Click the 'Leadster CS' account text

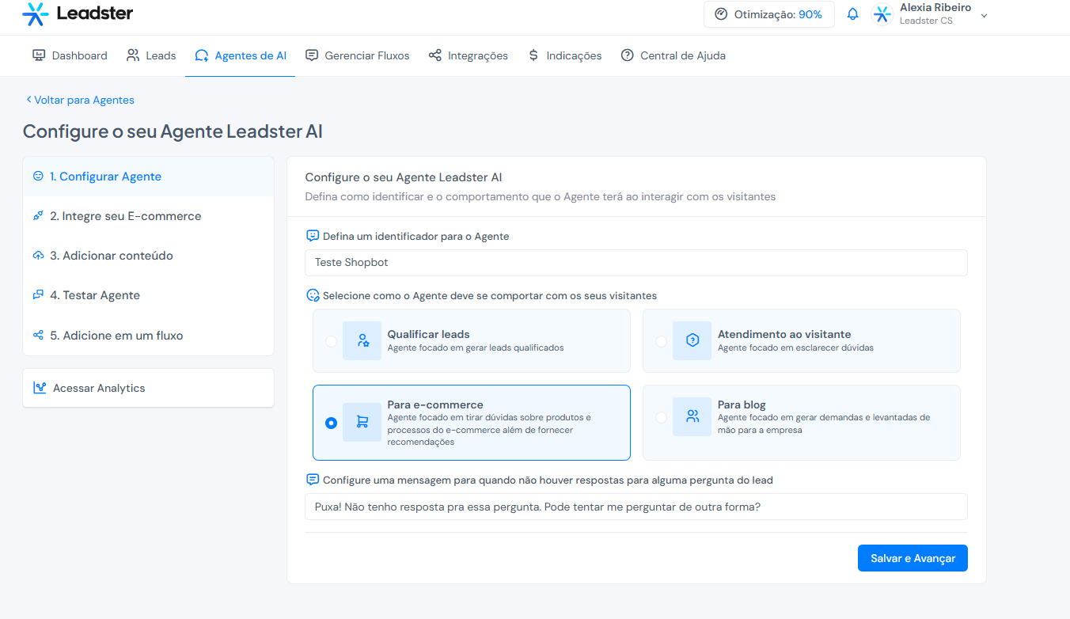point(926,21)
